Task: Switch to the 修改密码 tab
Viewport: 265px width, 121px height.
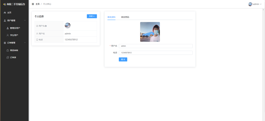Action: pos(125,17)
